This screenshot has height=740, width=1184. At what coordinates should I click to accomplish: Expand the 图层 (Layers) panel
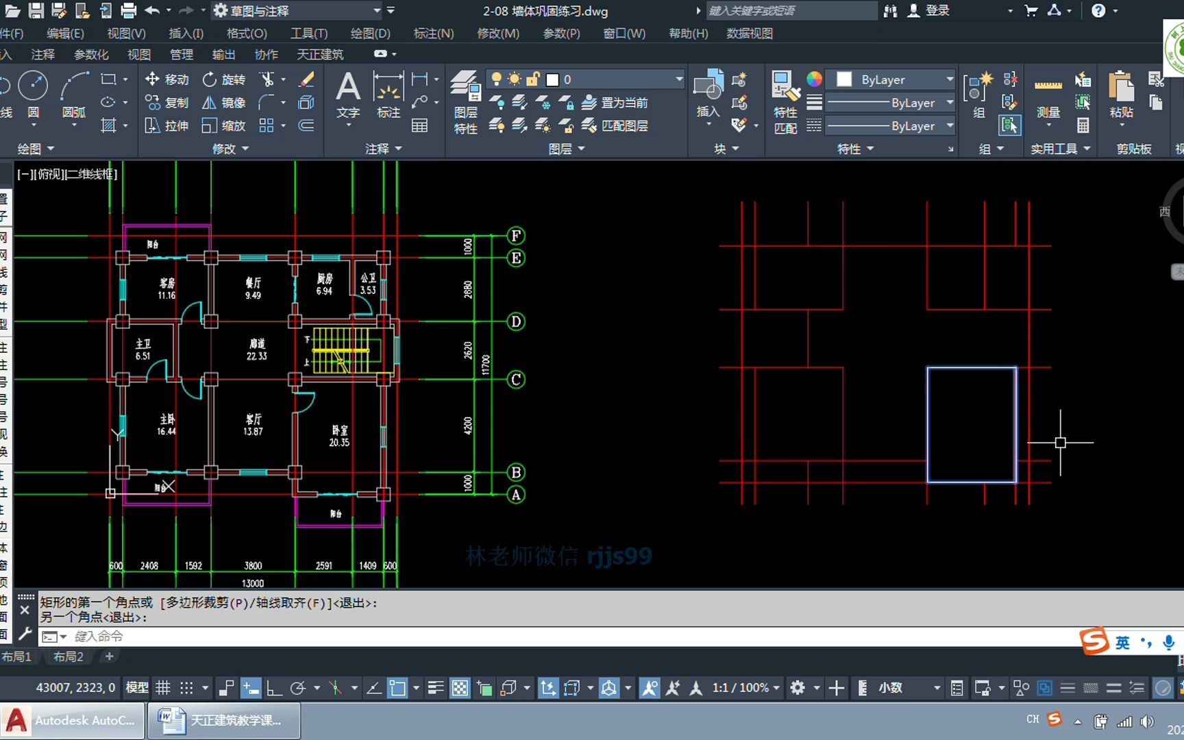[x=567, y=149]
